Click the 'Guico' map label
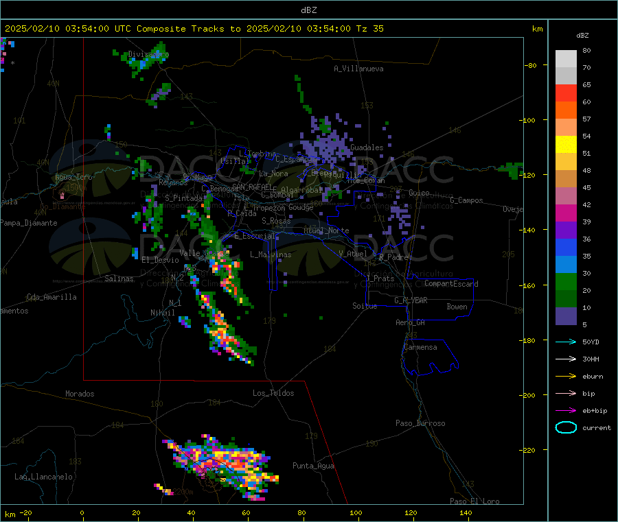Screen dimensions: 618x522 click(x=419, y=193)
